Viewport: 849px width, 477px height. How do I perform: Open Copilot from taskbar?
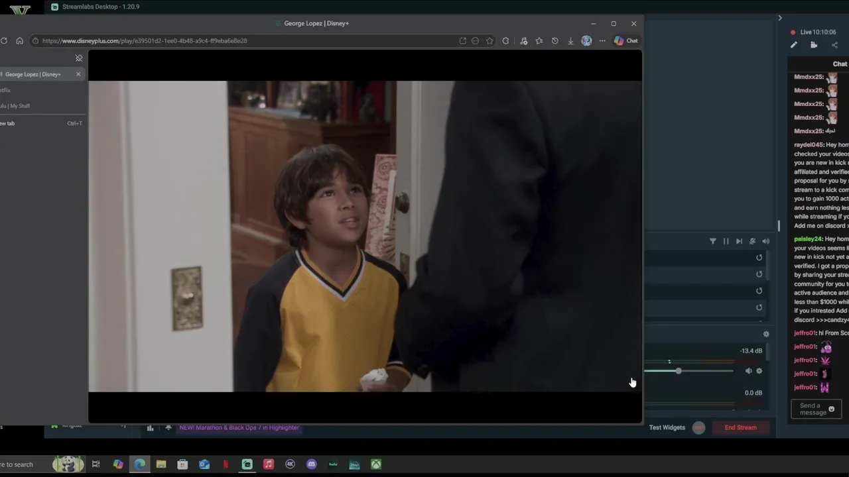[118, 464]
